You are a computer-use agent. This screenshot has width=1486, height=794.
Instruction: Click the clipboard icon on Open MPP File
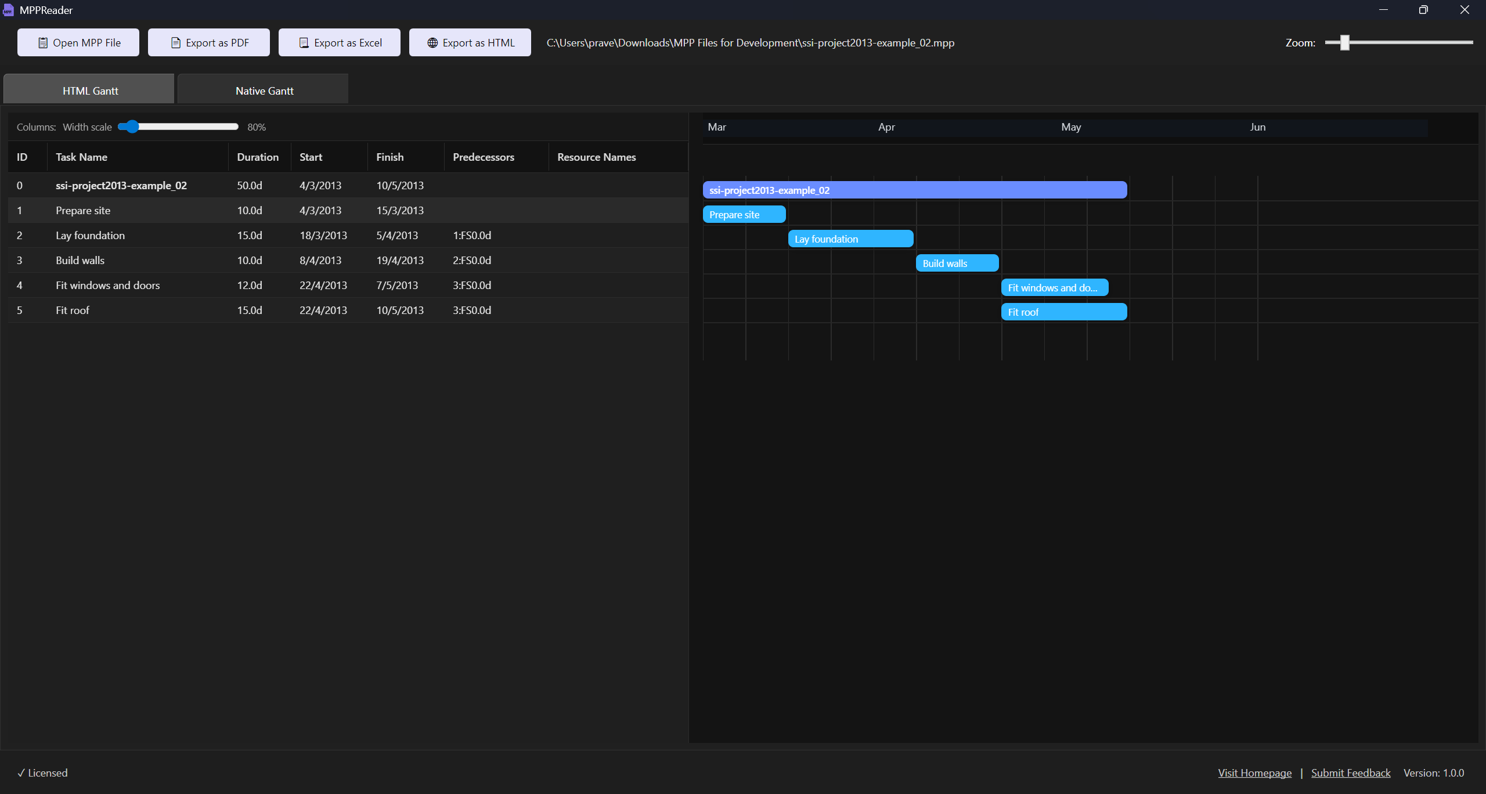43,43
